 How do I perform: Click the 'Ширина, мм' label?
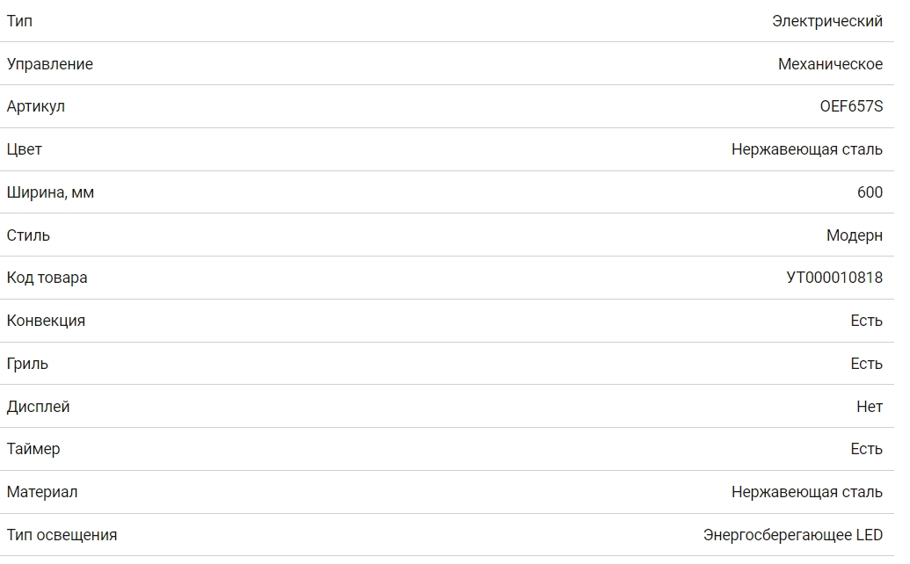tap(50, 192)
